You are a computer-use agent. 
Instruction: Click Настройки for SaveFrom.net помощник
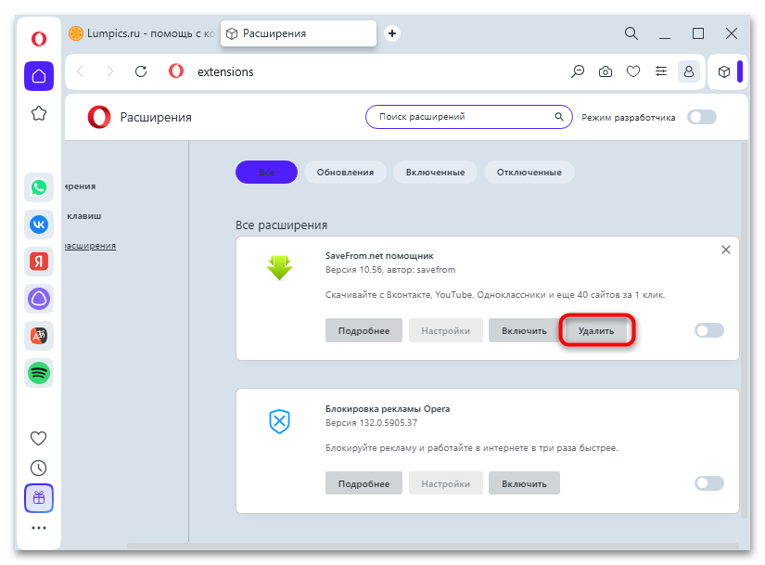point(445,330)
